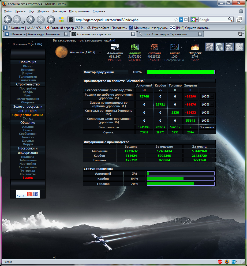Click the Firefox home button
The height and width of the screenshot is (266, 247).
click(51, 20)
